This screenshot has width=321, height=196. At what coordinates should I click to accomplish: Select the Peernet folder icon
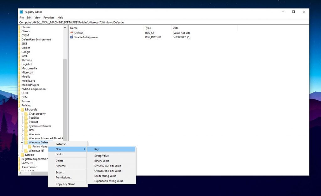[26, 122]
